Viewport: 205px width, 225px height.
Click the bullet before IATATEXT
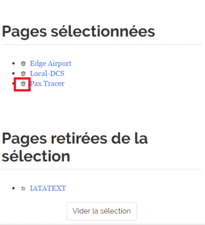tap(14, 189)
